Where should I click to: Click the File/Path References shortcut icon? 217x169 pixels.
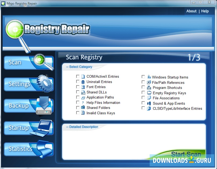pos(149,82)
